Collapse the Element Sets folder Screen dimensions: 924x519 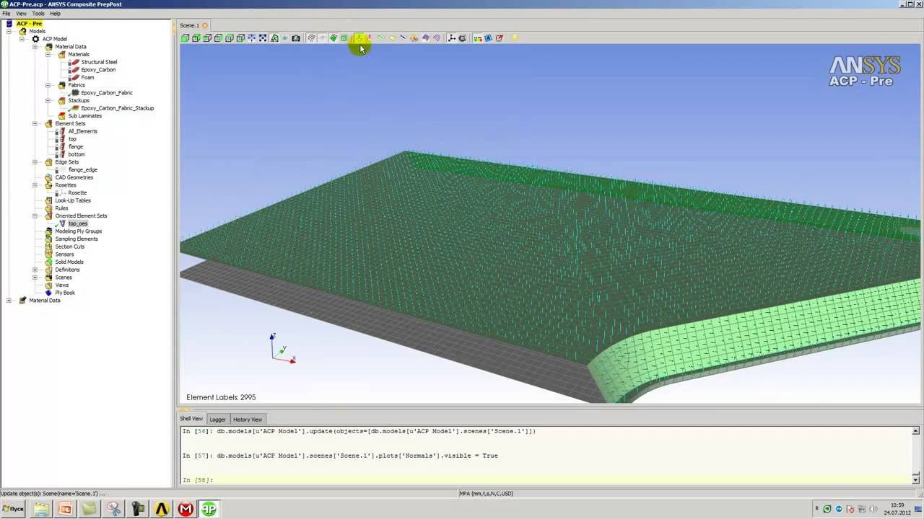pos(35,124)
